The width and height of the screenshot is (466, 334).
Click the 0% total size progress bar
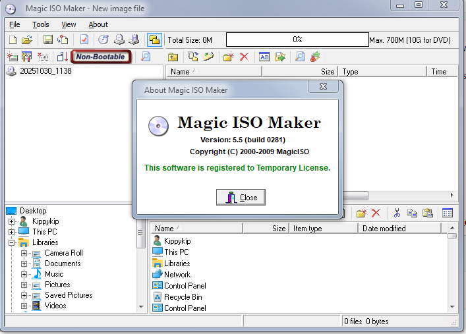pos(297,40)
